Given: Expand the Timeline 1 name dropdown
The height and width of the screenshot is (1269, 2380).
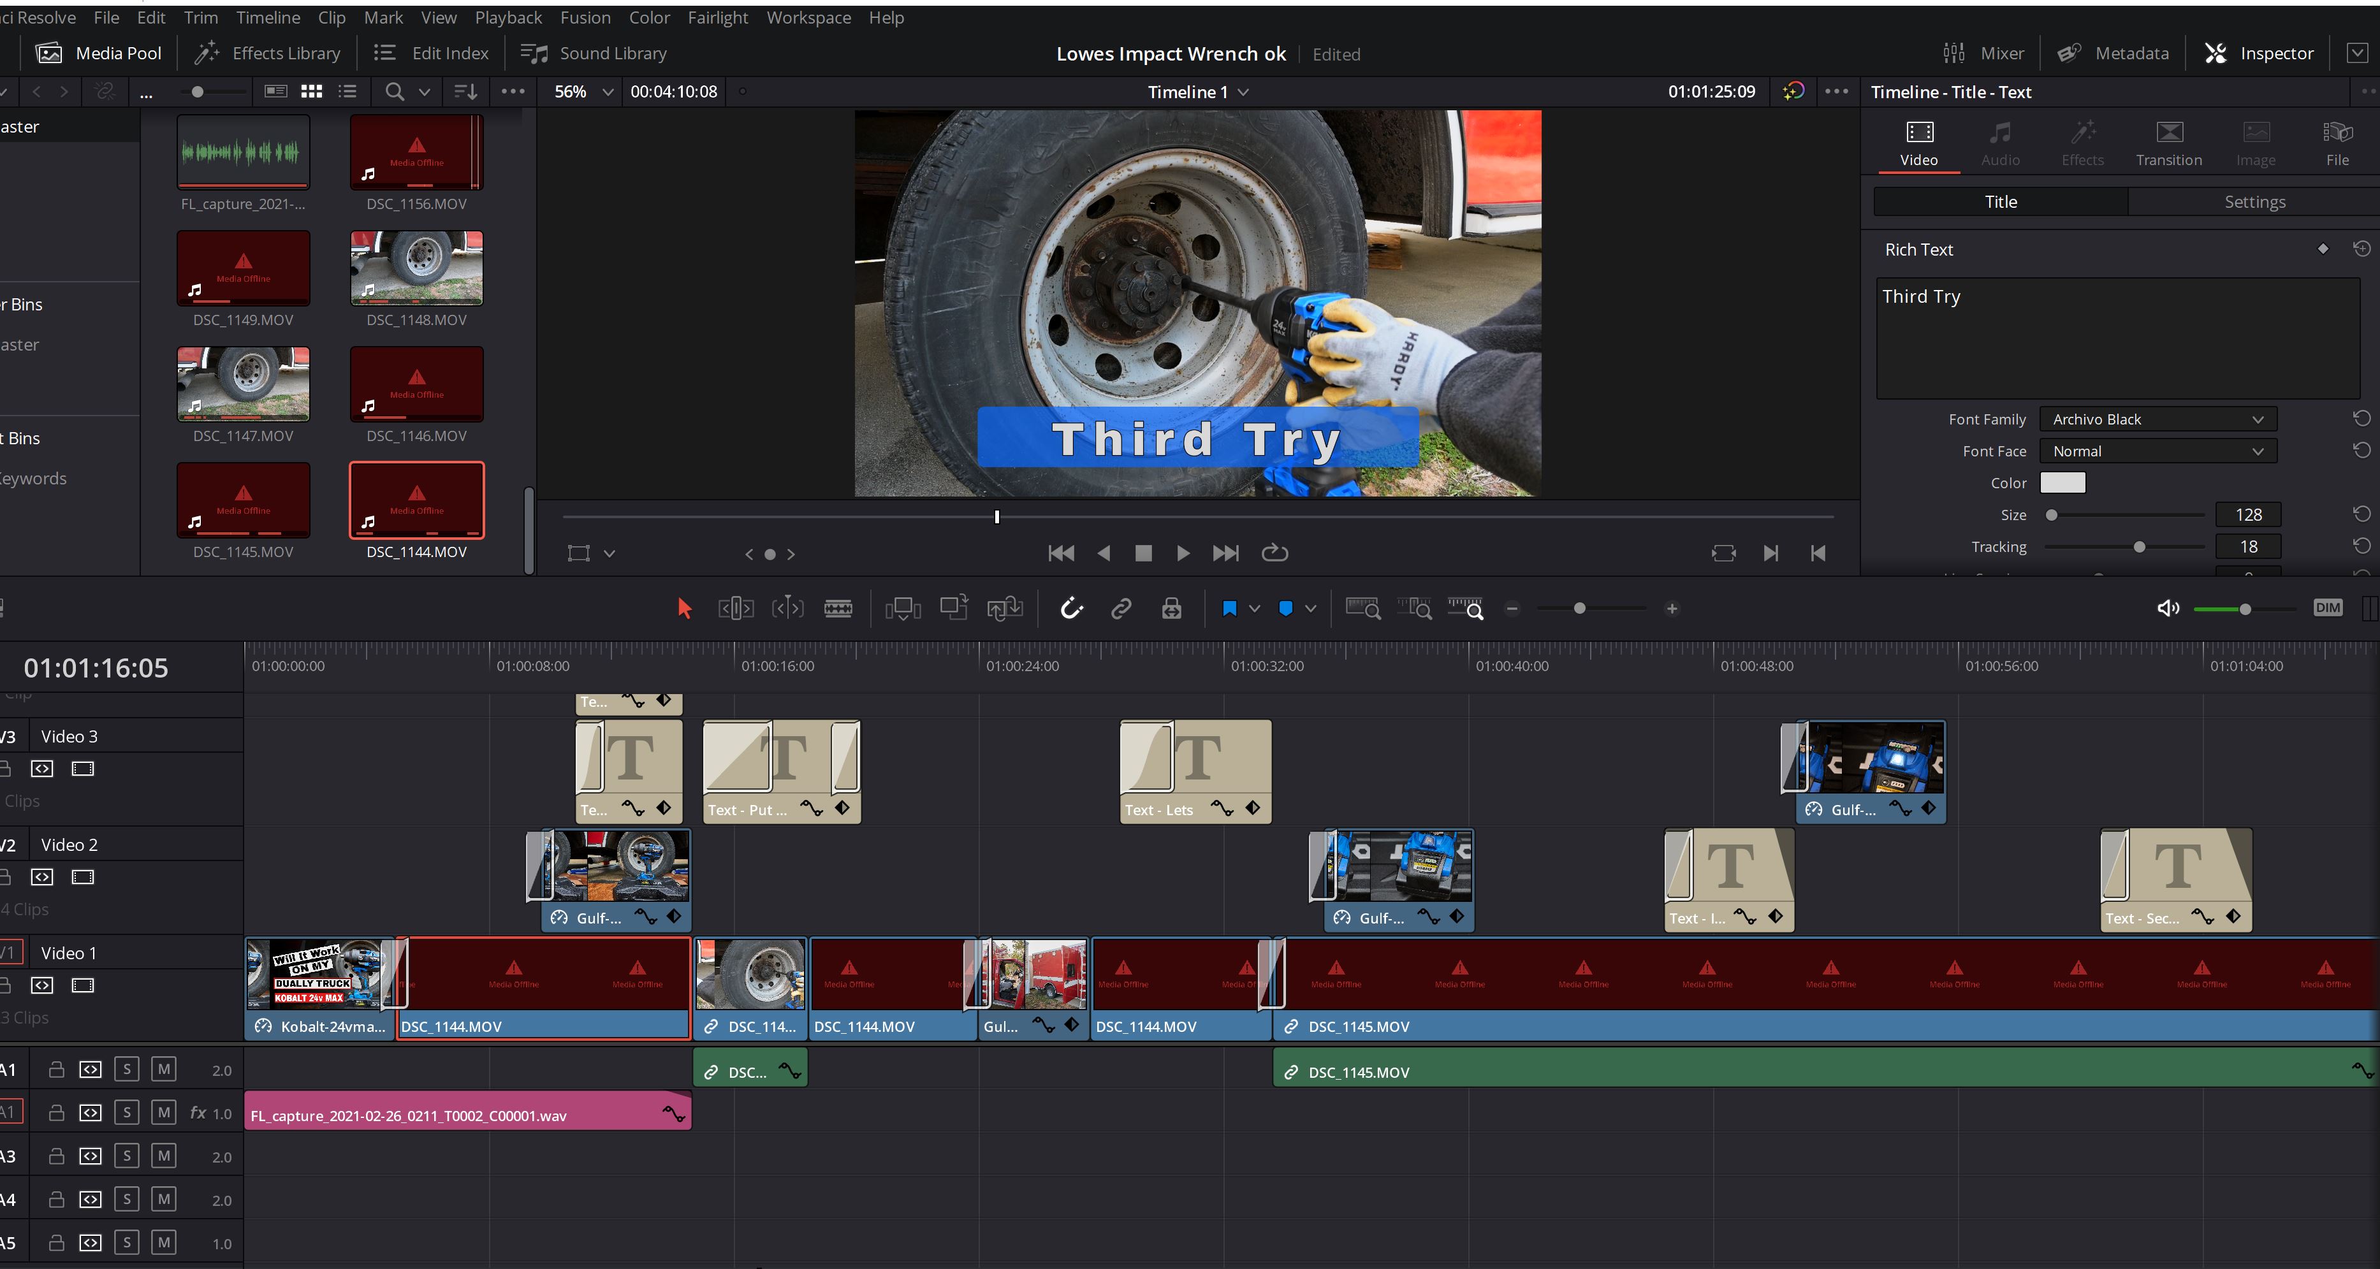Looking at the screenshot, I should coord(1243,92).
